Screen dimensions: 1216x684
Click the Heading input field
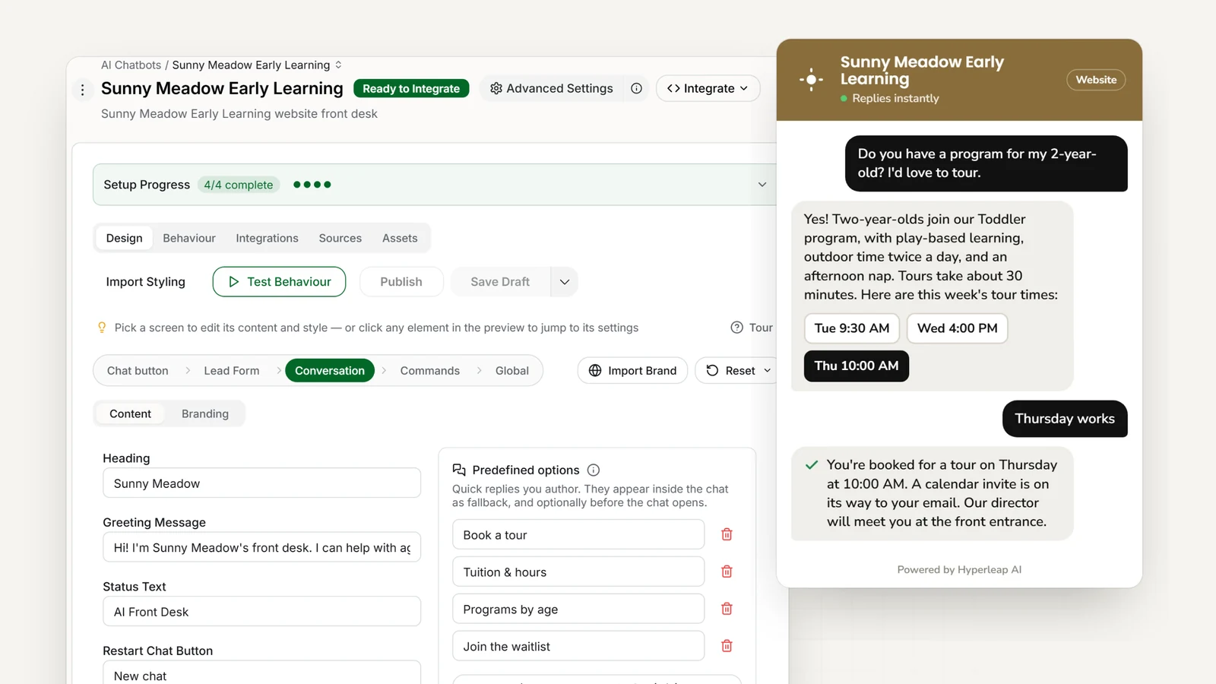tap(261, 483)
